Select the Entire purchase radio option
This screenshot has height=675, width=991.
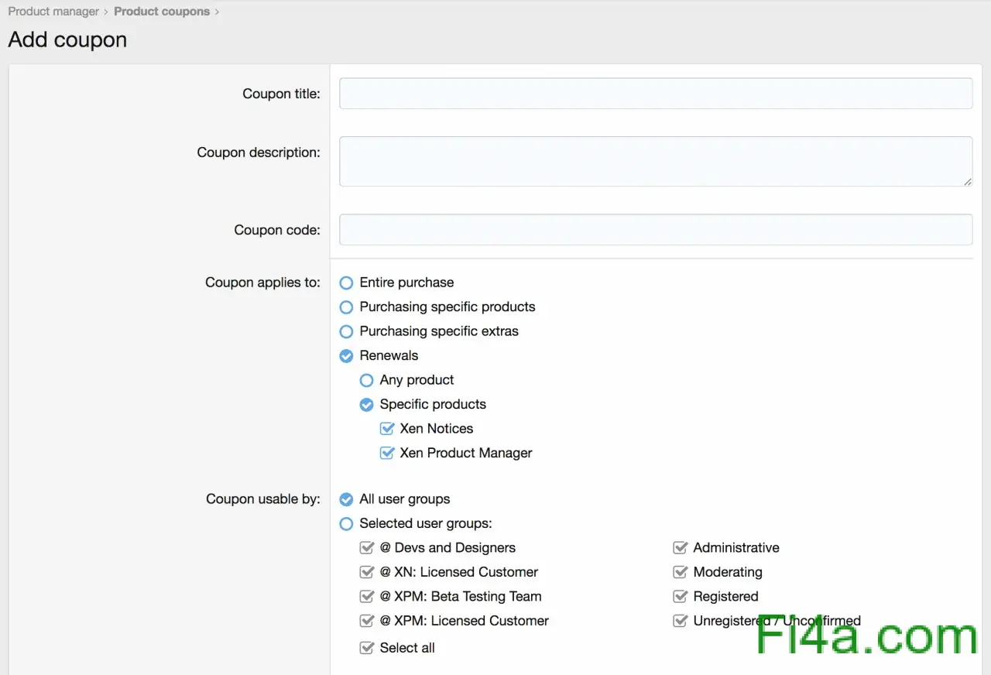(x=347, y=283)
